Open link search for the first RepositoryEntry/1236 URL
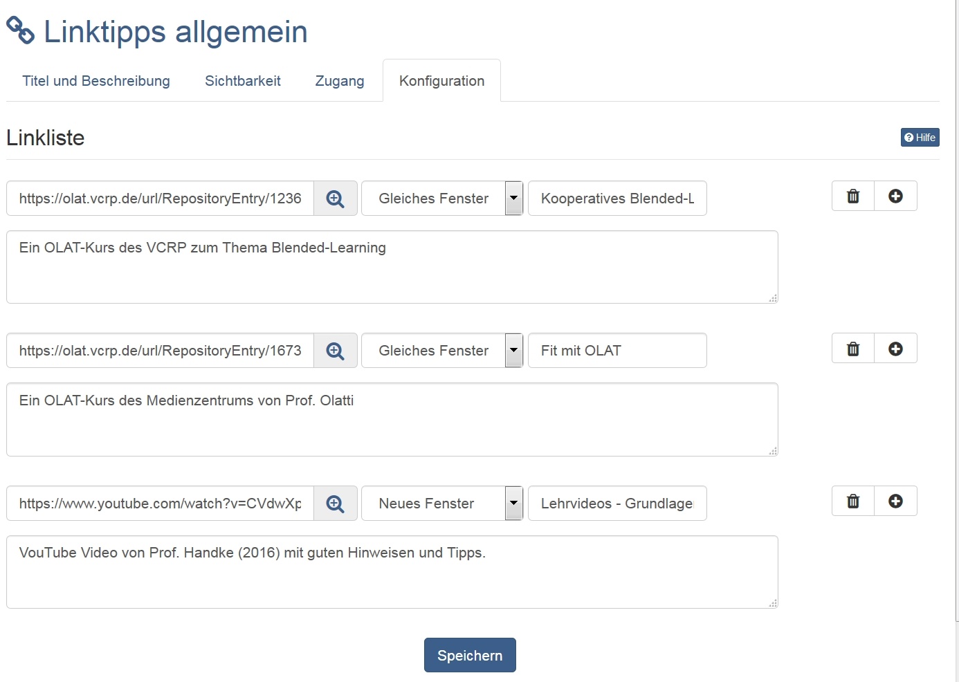The image size is (959, 682). tap(336, 199)
